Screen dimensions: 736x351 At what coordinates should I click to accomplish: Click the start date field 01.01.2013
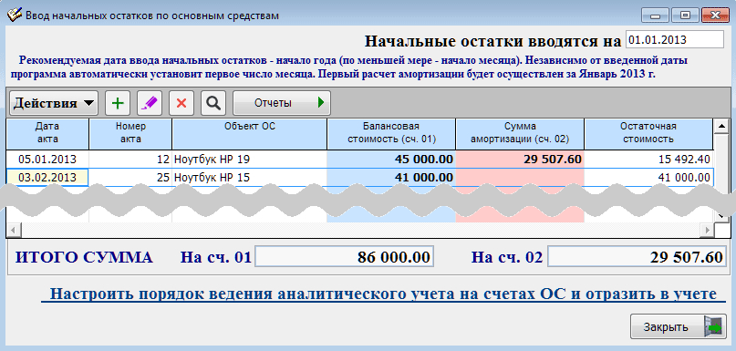(675, 40)
